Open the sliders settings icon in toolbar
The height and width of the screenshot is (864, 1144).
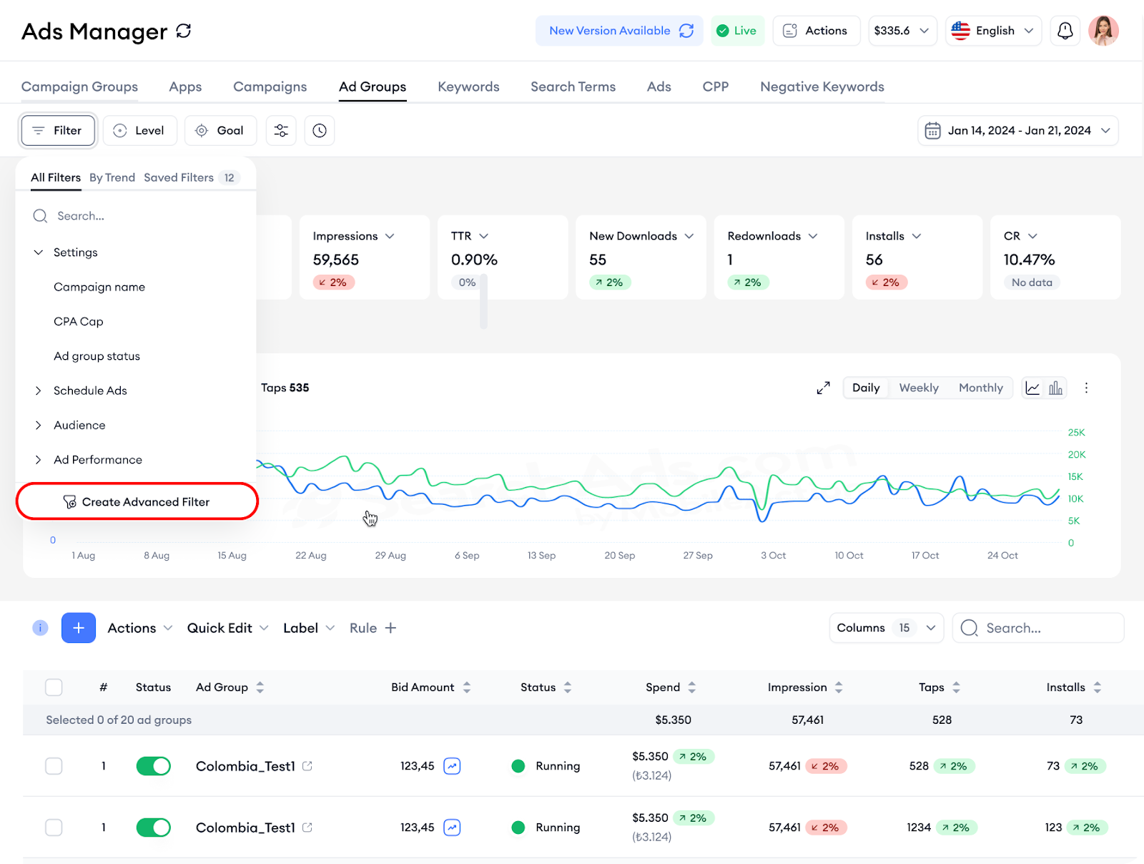pyautogui.click(x=281, y=131)
